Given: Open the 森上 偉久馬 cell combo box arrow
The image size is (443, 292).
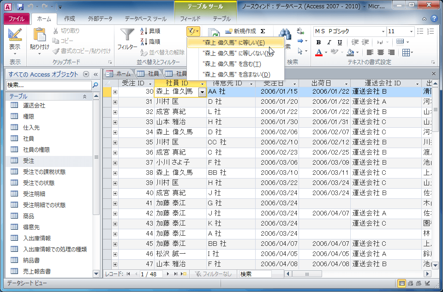Looking at the screenshot, I should click(202, 92).
